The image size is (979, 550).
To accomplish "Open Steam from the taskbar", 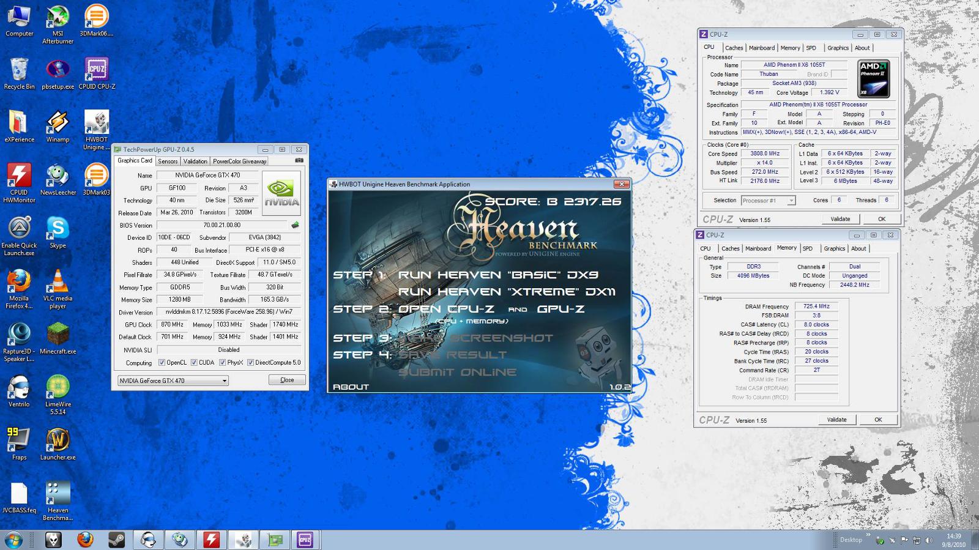I will (117, 540).
